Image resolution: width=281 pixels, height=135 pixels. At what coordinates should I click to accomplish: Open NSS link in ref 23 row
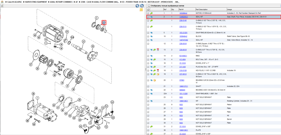pos(181,97)
